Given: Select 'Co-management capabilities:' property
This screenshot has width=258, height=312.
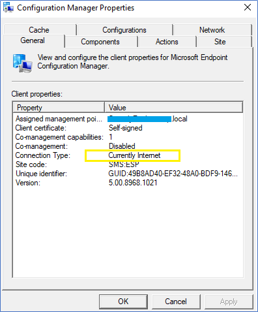Looking at the screenshot, I should [59, 137].
